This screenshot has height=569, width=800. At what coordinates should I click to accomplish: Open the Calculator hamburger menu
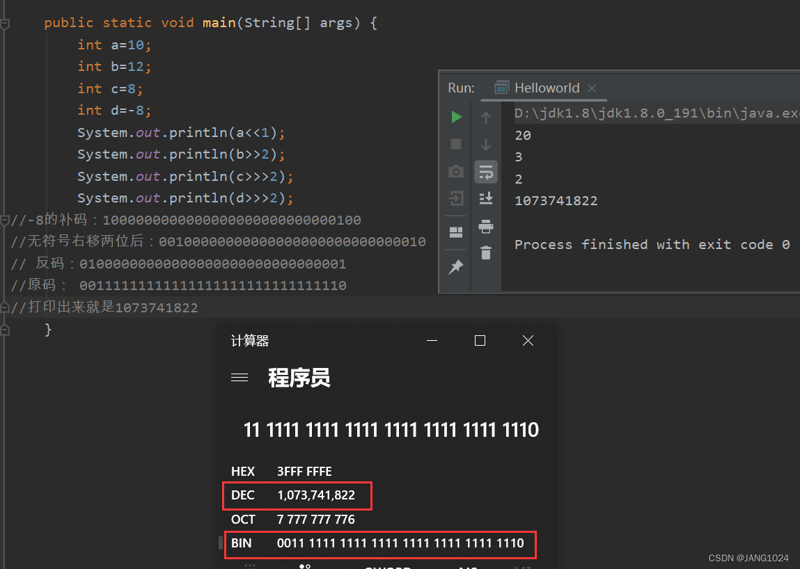[x=240, y=377]
